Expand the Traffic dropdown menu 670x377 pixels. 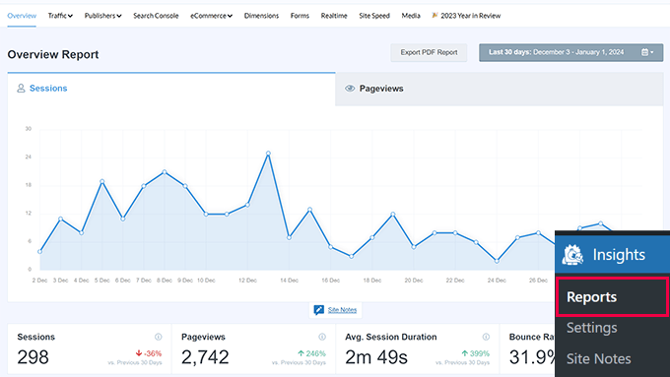coord(60,16)
